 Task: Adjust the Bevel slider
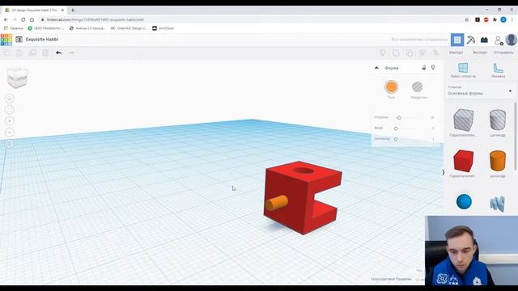click(396, 129)
